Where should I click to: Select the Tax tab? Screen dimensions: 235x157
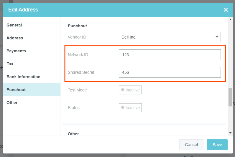10,64
